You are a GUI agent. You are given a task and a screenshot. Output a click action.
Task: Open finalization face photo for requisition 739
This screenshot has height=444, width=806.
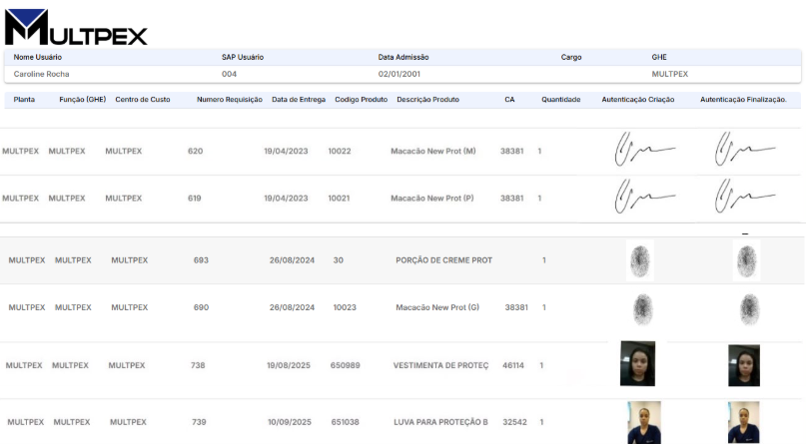point(743,422)
